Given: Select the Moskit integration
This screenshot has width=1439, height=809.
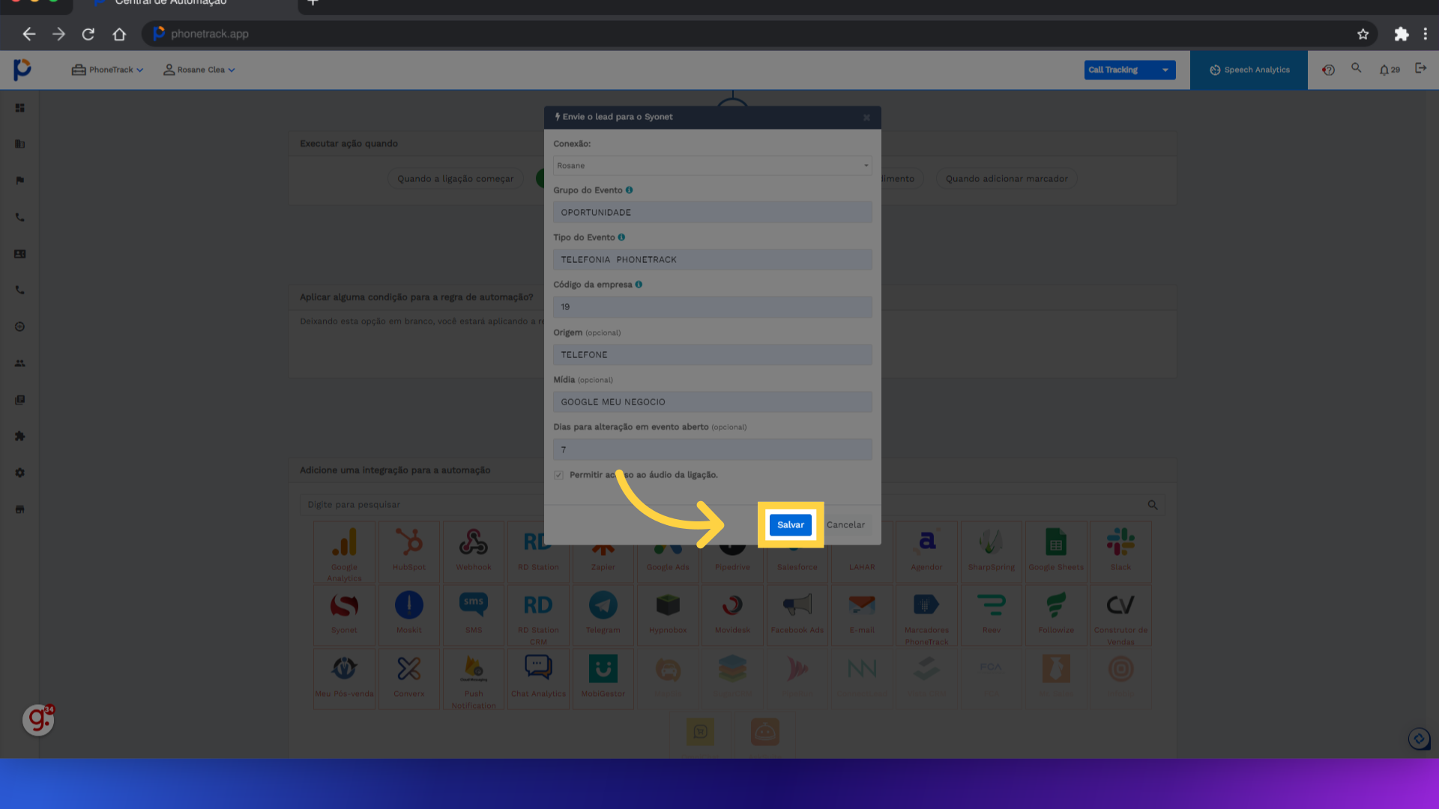Looking at the screenshot, I should tap(409, 615).
